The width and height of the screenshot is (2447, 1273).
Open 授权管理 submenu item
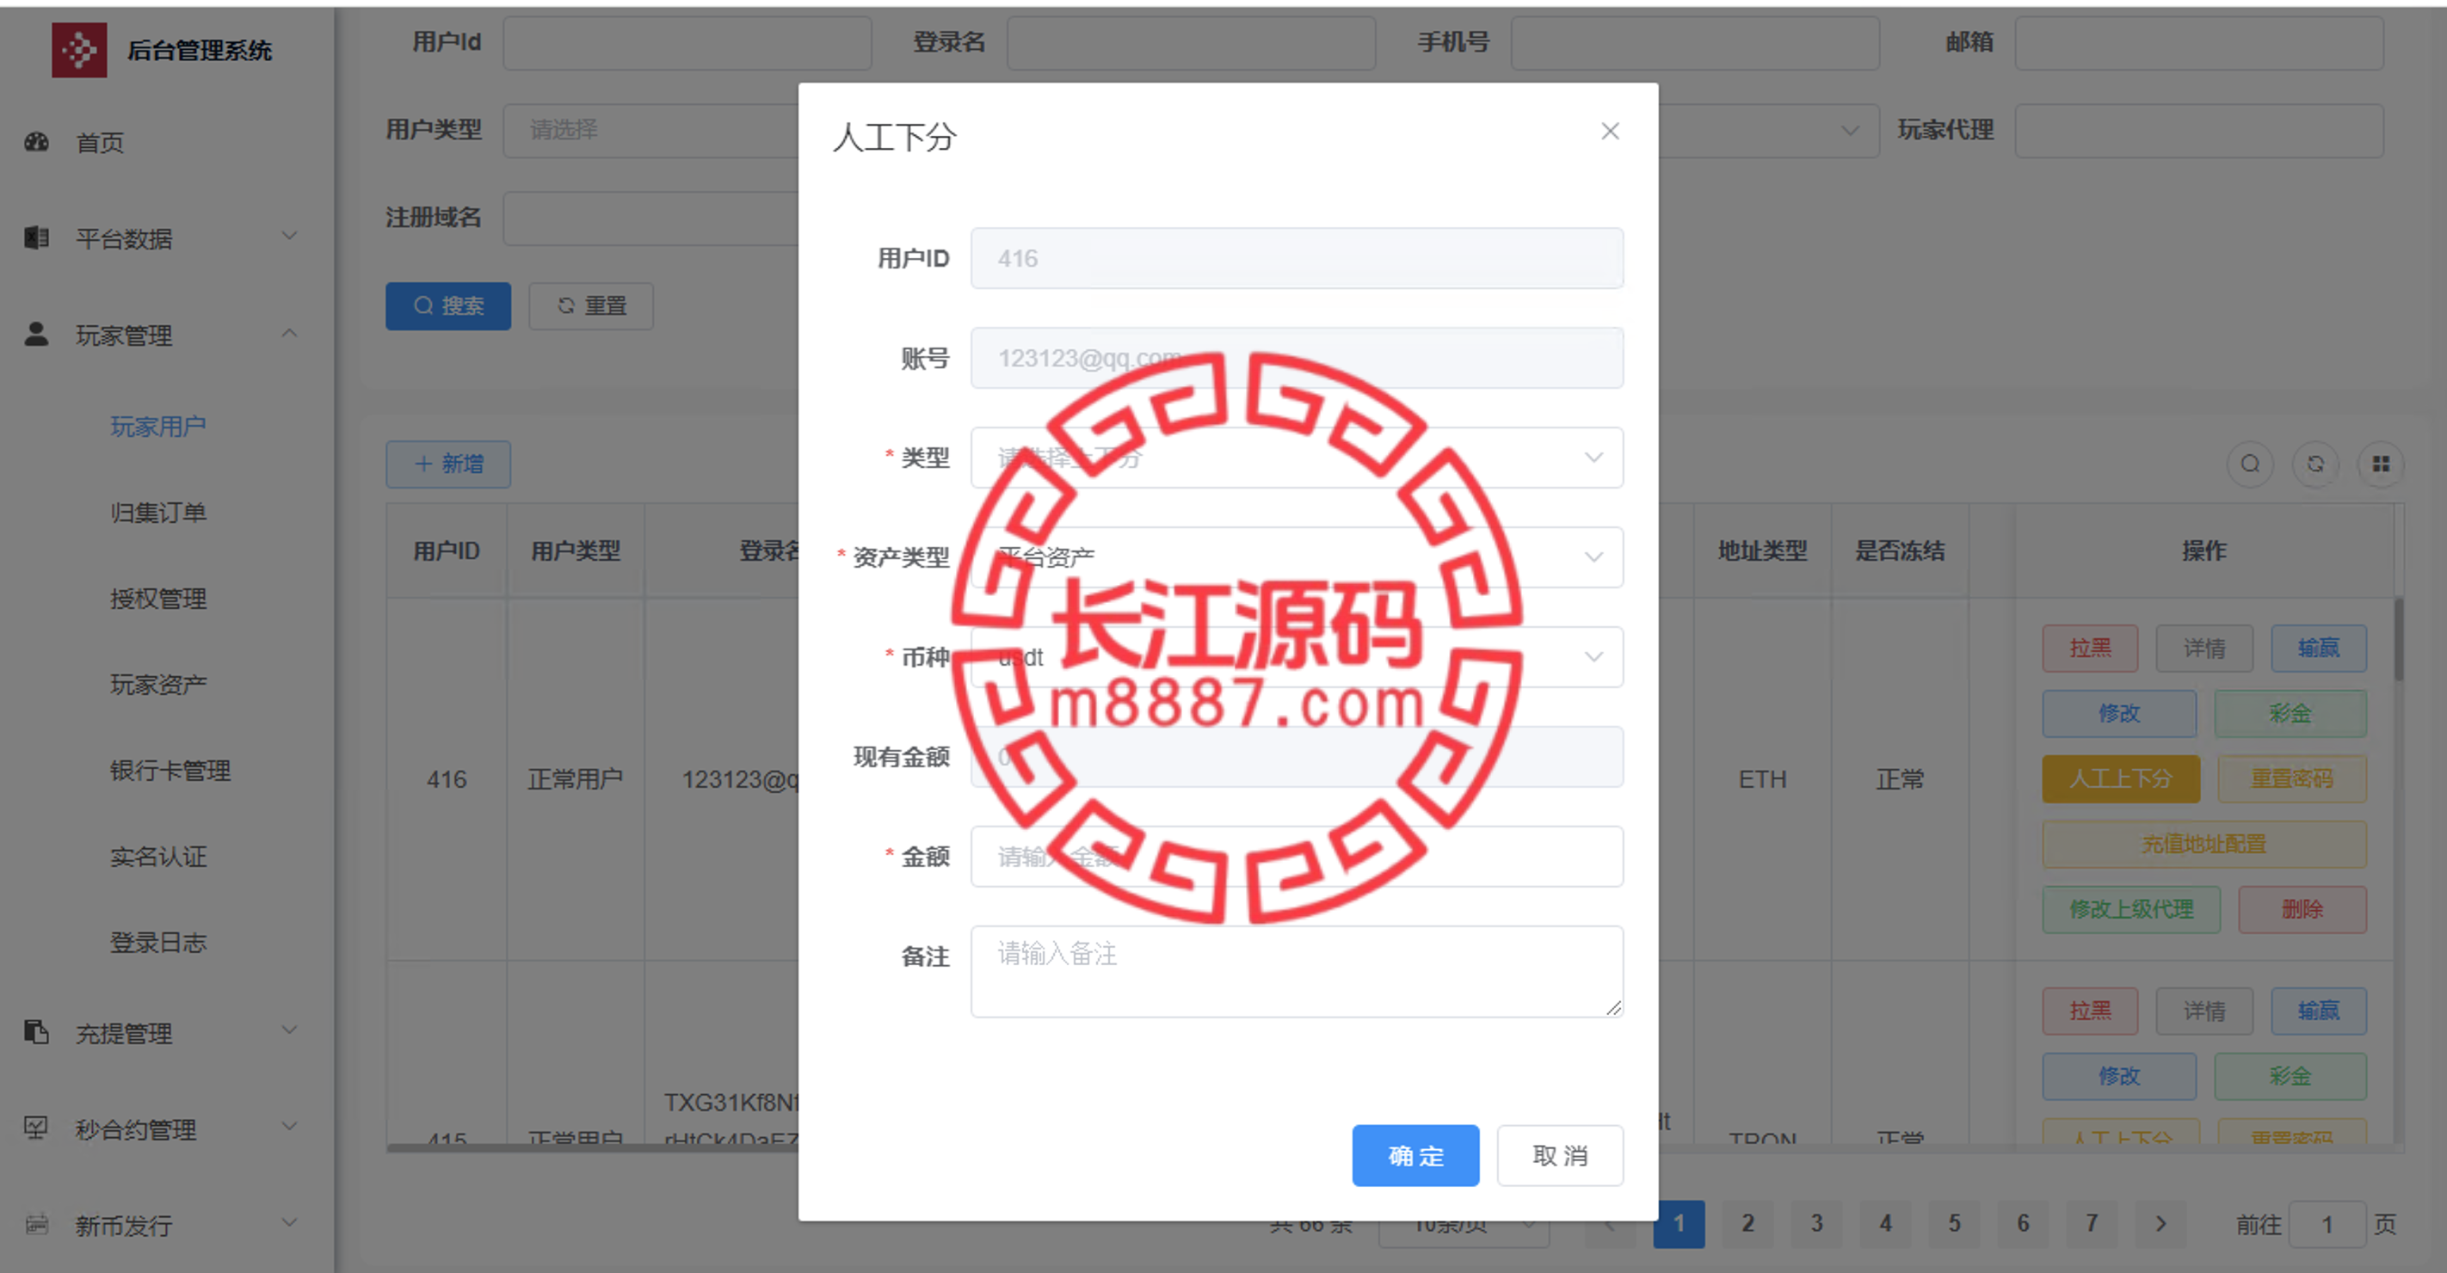point(157,599)
